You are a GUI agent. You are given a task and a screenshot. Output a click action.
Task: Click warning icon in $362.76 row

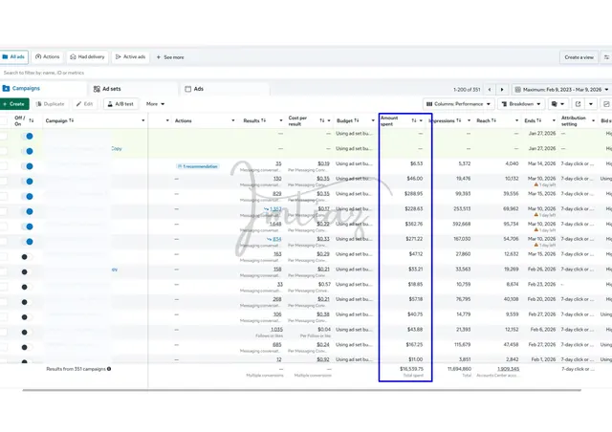[536, 230]
